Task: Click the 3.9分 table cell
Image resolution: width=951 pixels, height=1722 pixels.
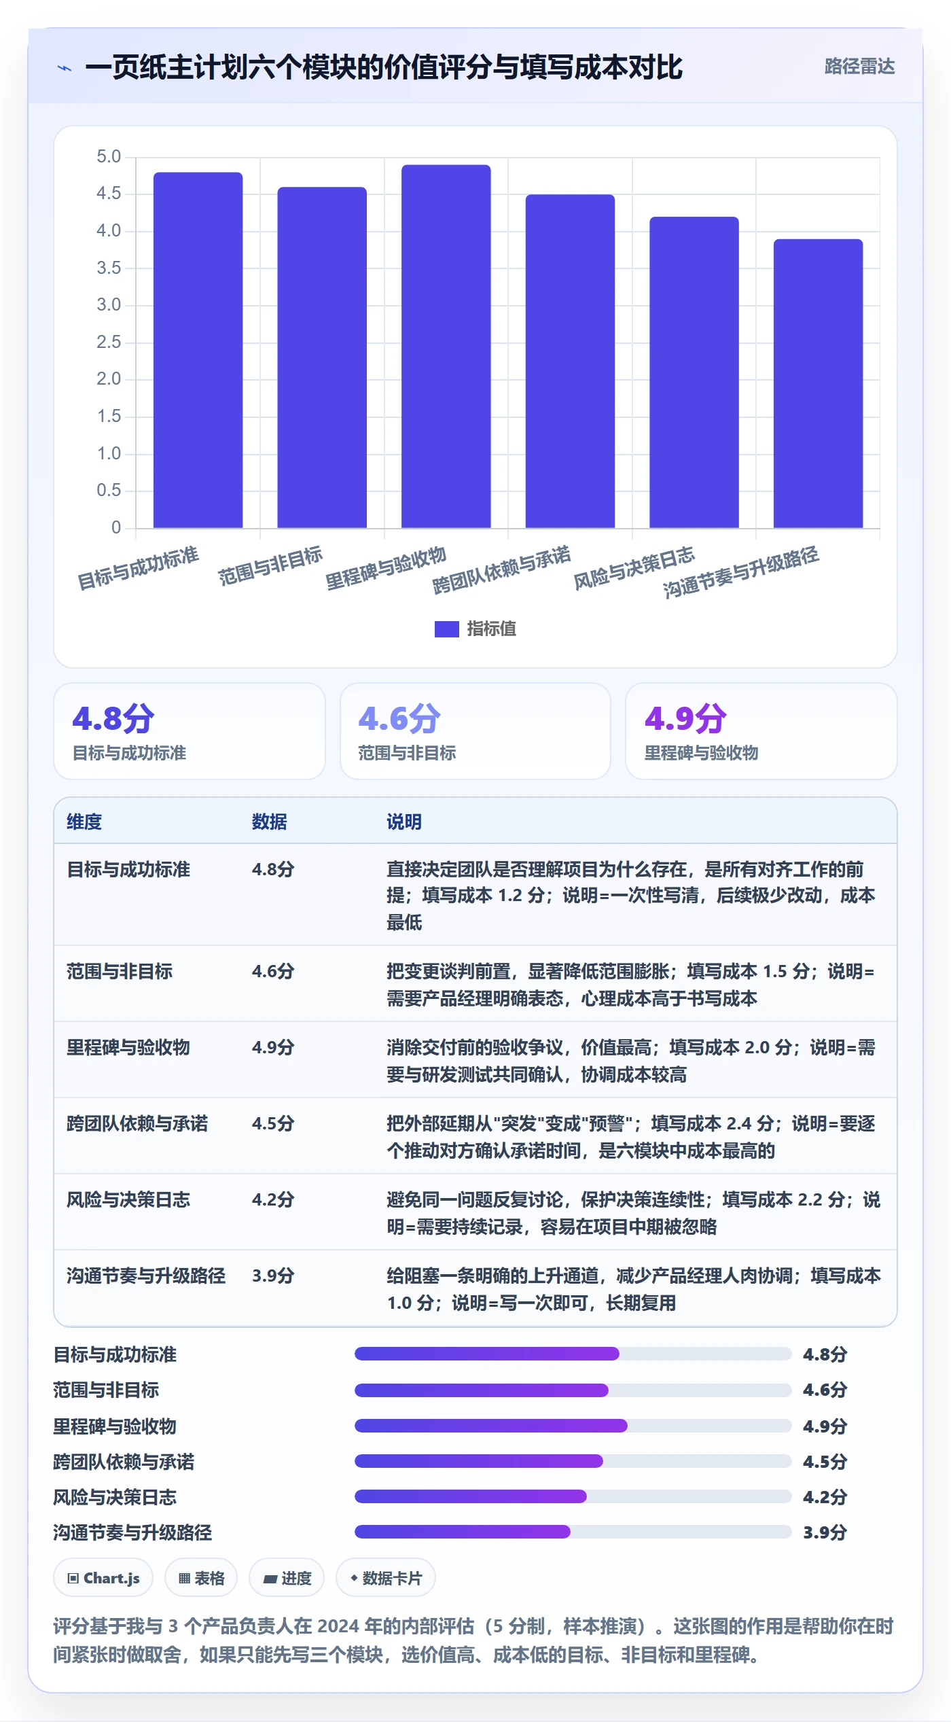Action: coord(273,1276)
